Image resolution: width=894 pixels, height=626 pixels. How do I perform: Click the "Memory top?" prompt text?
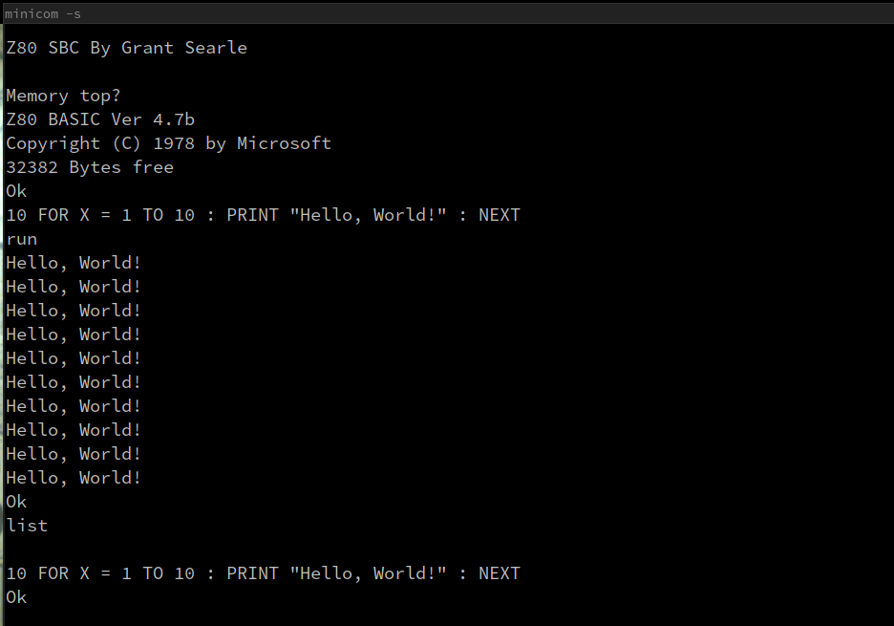coord(63,96)
